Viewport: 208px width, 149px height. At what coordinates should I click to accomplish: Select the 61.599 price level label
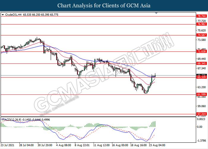click(201, 94)
